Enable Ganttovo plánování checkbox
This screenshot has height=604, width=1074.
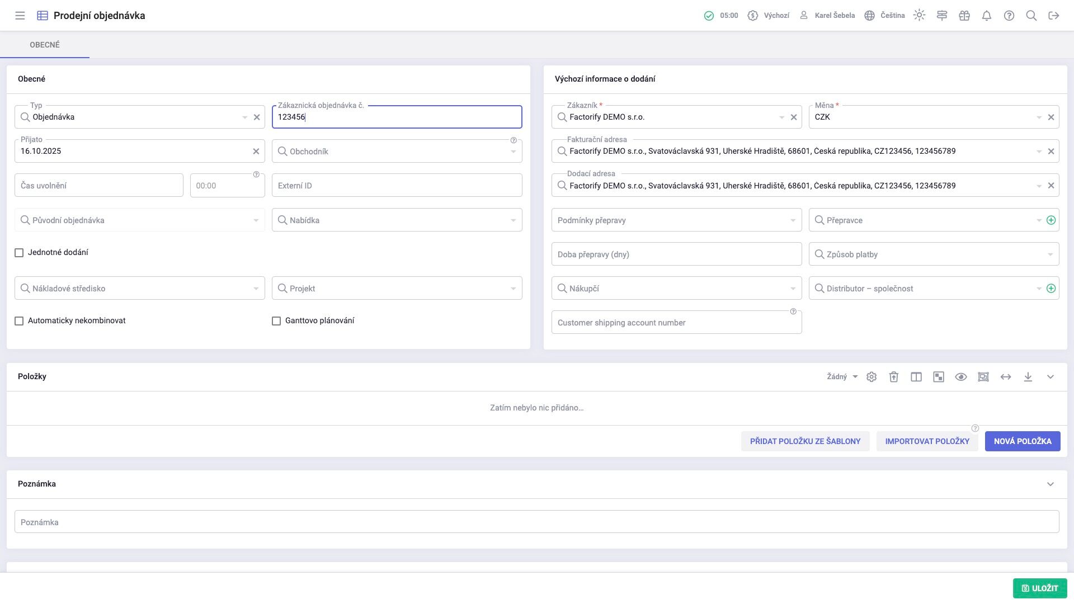click(x=276, y=321)
